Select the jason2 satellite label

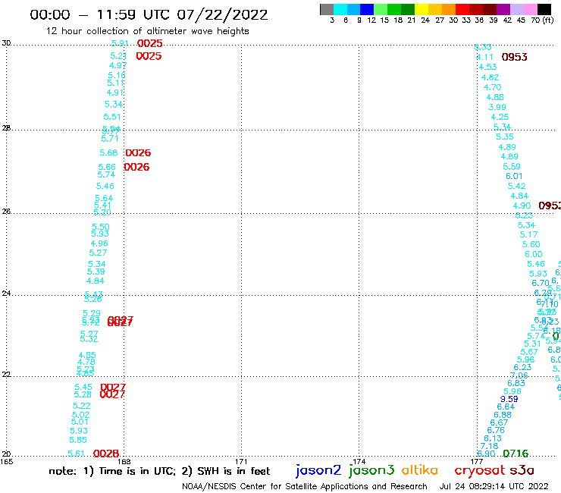(318, 470)
